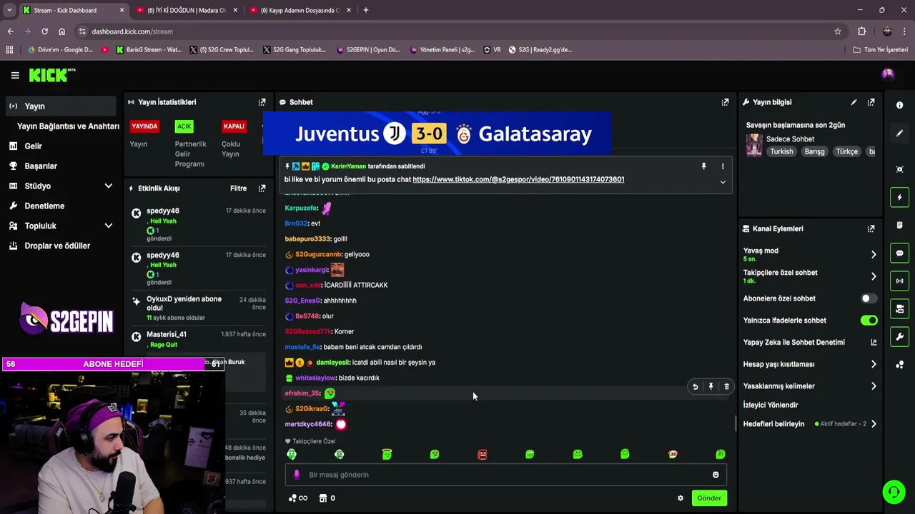The width and height of the screenshot is (915, 514).
Task: Open Denetleme in the sidebar
Action: [x=44, y=206]
